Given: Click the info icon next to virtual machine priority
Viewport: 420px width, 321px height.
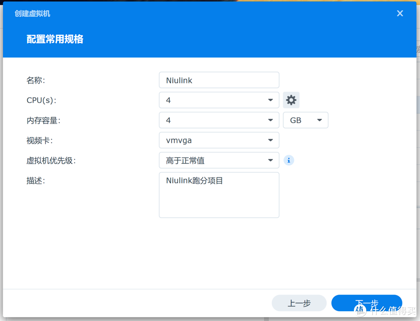Looking at the screenshot, I should (x=289, y=160).
